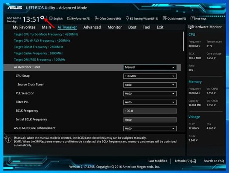This screenshot has height=173, width=229.
Task: Open Quick Note(F9)
Action: (174, 19)
